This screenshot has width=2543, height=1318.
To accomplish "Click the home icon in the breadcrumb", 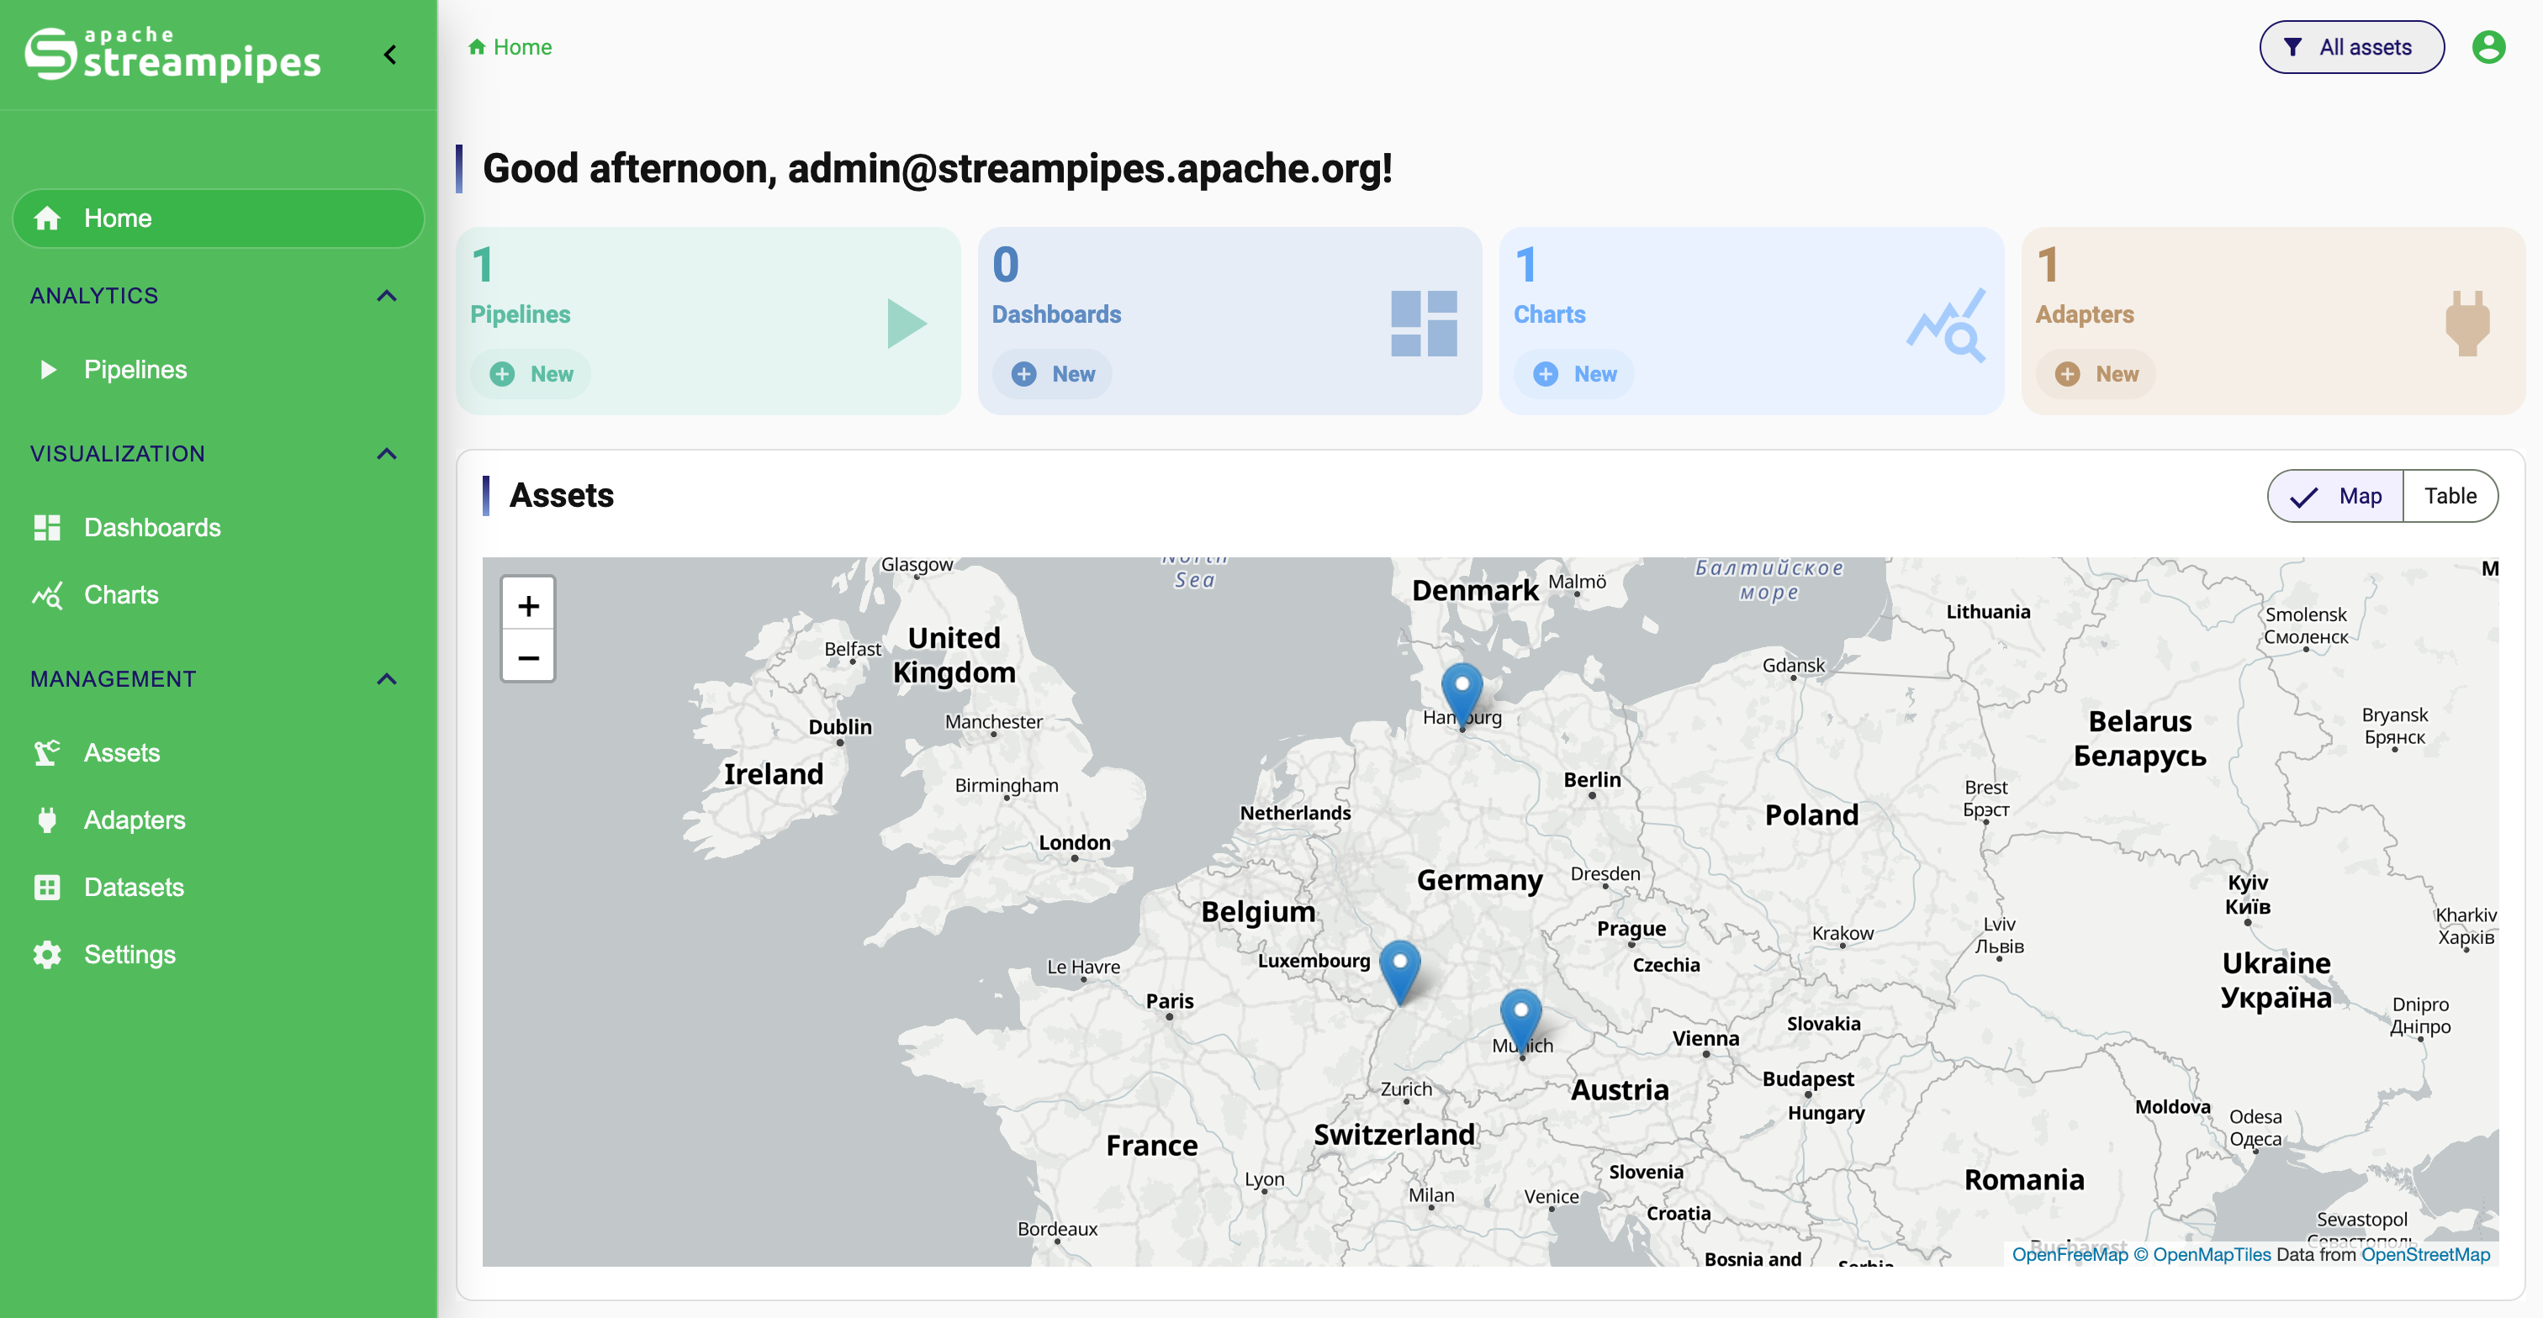I will (477, 47).
